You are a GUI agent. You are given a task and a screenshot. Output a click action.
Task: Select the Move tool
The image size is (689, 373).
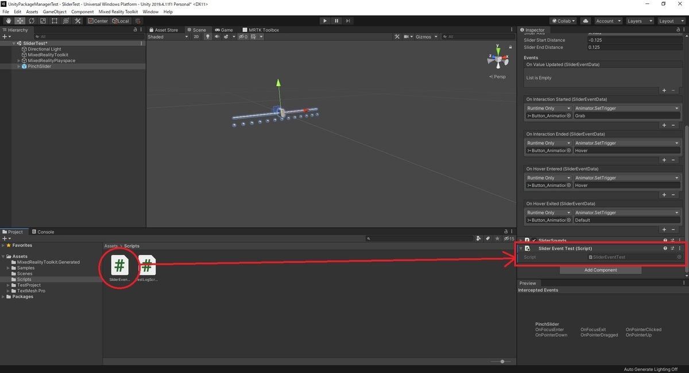point(20,21)
